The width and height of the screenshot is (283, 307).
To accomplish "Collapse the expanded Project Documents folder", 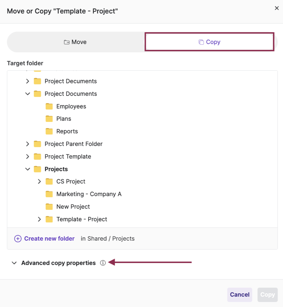I will [x=27, y=93].
